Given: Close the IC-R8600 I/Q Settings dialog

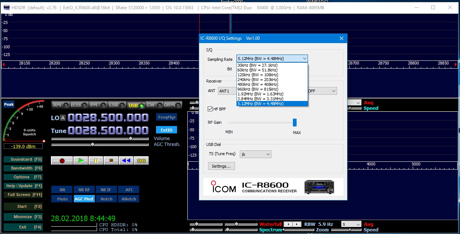Looking at the screenshot, I should (x=342, y=38).
